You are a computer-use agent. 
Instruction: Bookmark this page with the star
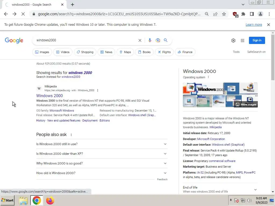pyautogui.click(x=224, y=14)
